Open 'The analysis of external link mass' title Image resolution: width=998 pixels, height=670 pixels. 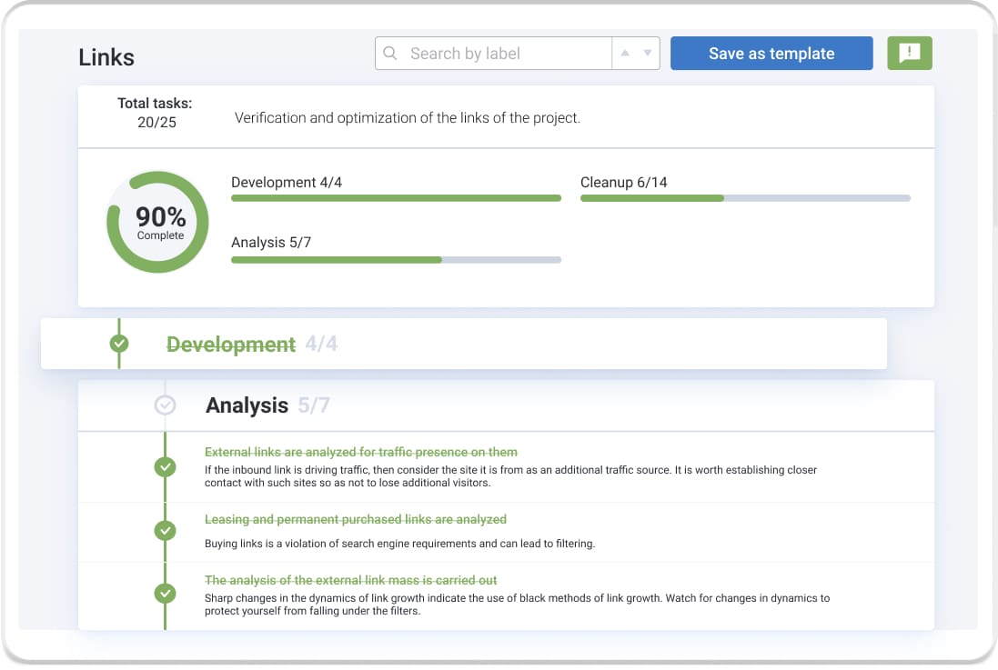tap(350, 580)
